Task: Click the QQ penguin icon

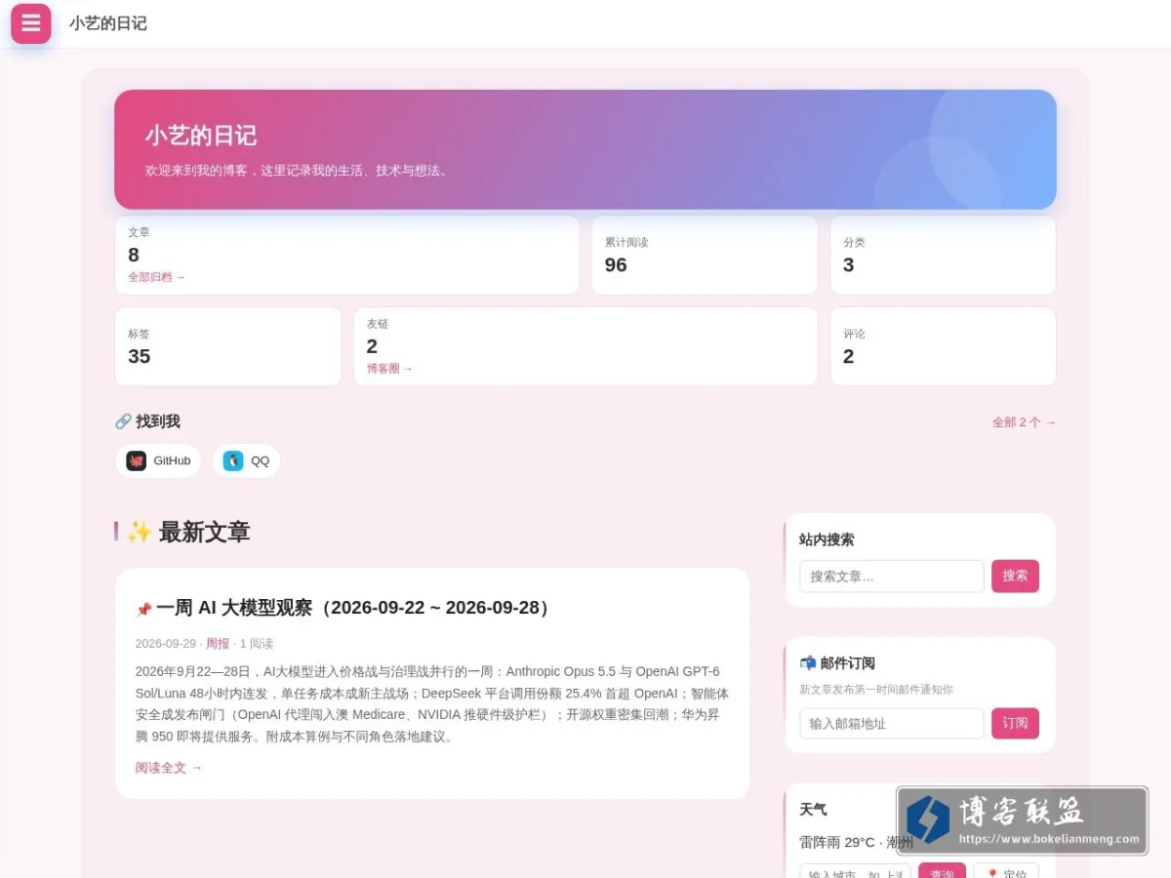Action: pos(233,461)
